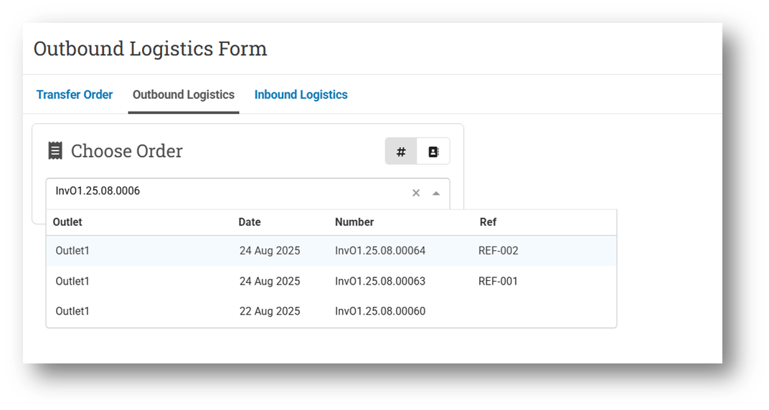Open the Inbound Logistics tab
The width and height of the screenshot is (769, 410).
pyautogui.click(x=301, y=95)
